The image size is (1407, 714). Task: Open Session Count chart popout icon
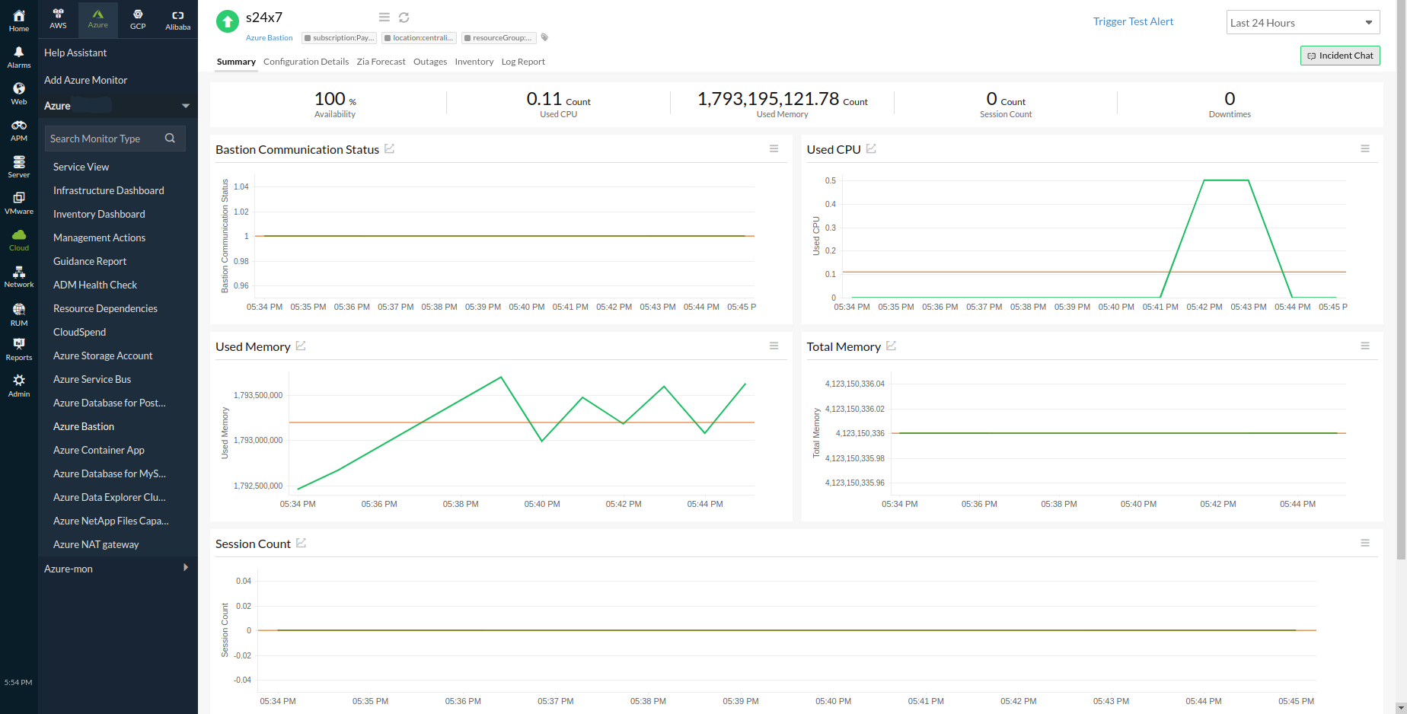pos(301,543)
